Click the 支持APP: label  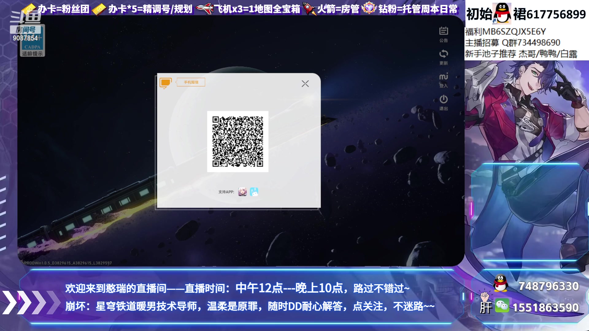226,192
